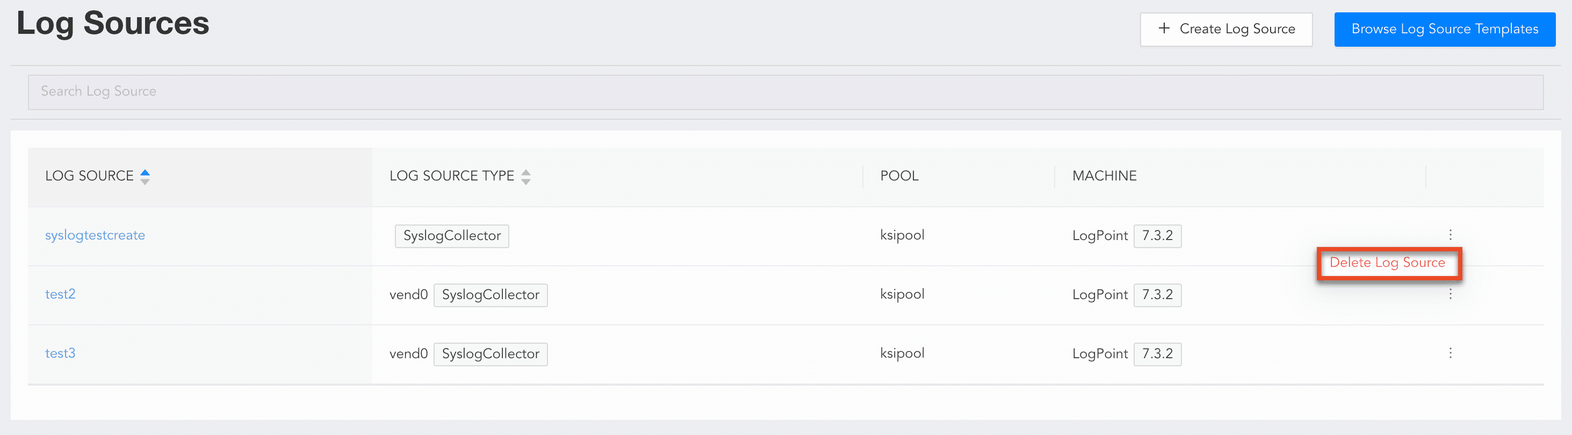Click plus icon in Create Log Source
Screen dimensions: 1572x435
pyautogui.click(x=1164, y=28)
